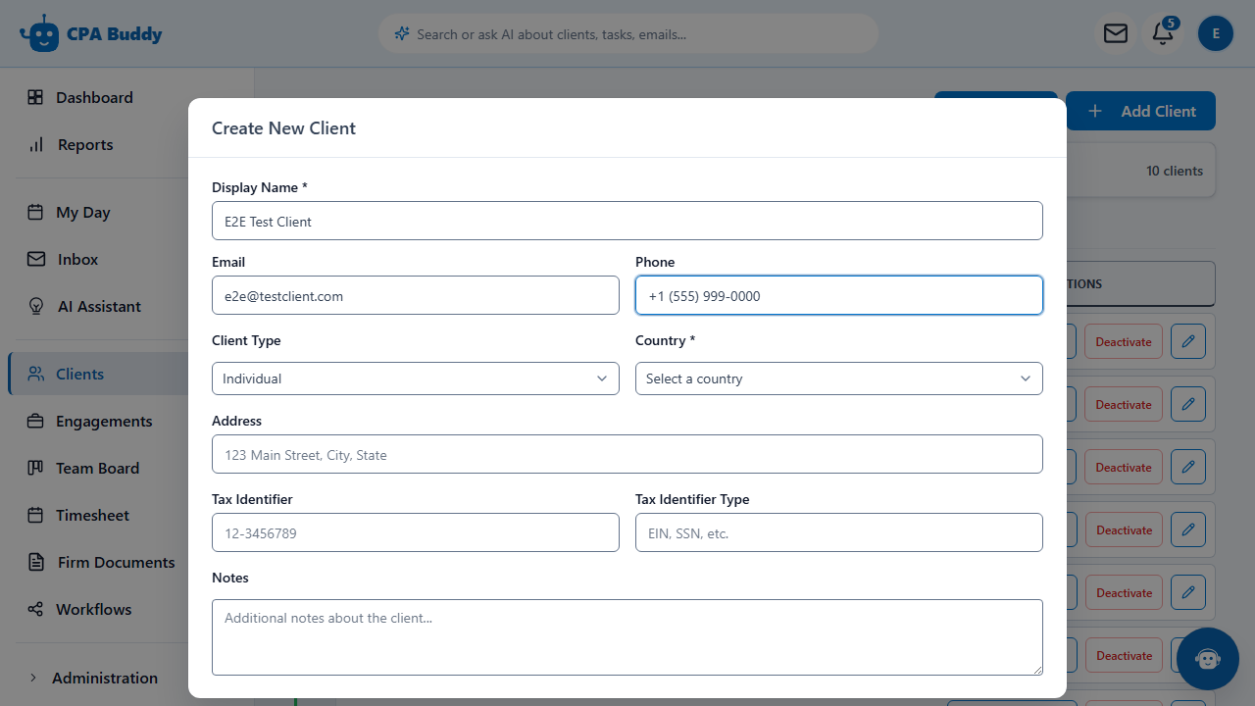This screenshot has height=706, width=1255.
Task: Click the Tax Identifier field
Action: (416, 532)
